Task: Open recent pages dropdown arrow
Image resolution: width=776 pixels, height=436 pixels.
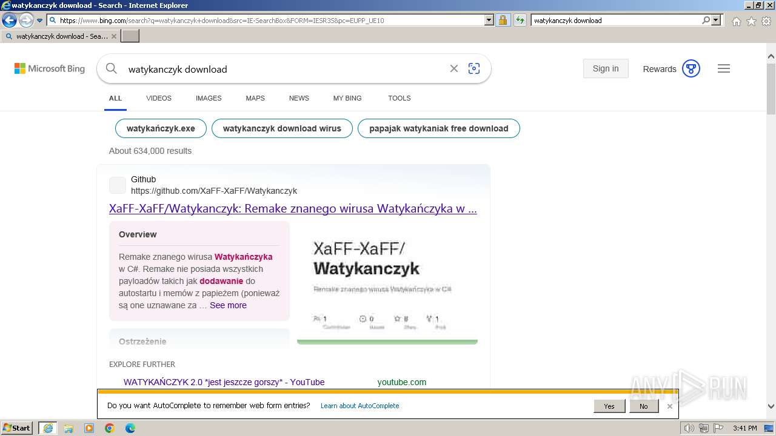Action: [x=40, y=21]
